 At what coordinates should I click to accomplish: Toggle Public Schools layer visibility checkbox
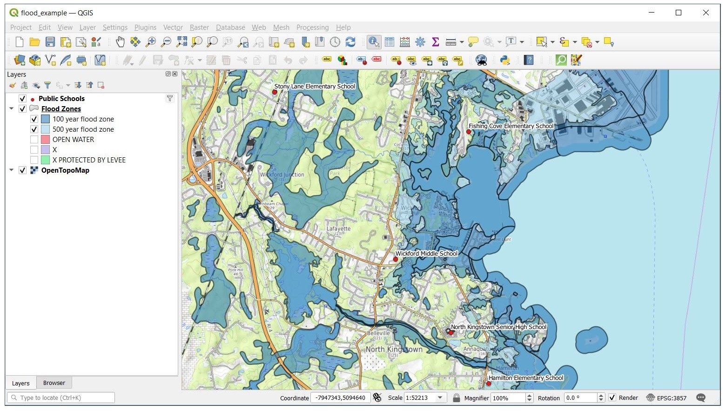(x=22, y=99)
